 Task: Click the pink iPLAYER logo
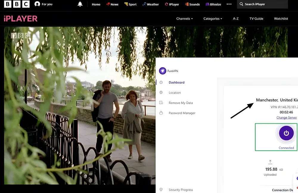[x=21, y=19]
